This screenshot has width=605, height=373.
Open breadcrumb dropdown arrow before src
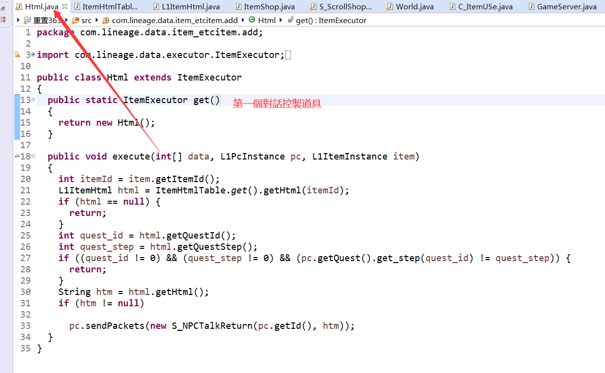[67, 20]
